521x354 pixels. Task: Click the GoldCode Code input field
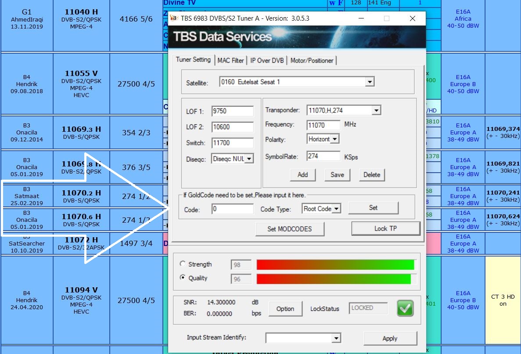point(233,209)
